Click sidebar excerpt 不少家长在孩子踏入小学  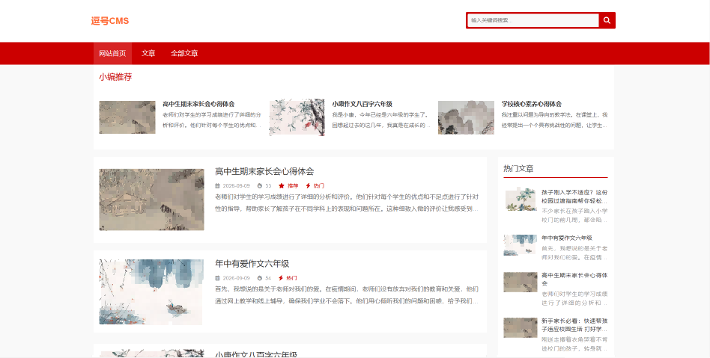click(574, 215)
